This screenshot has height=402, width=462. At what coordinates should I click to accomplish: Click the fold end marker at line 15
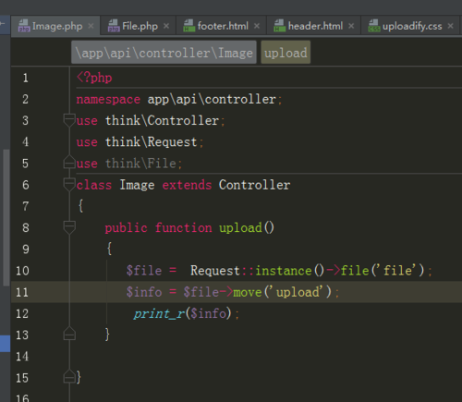(69, 376)
